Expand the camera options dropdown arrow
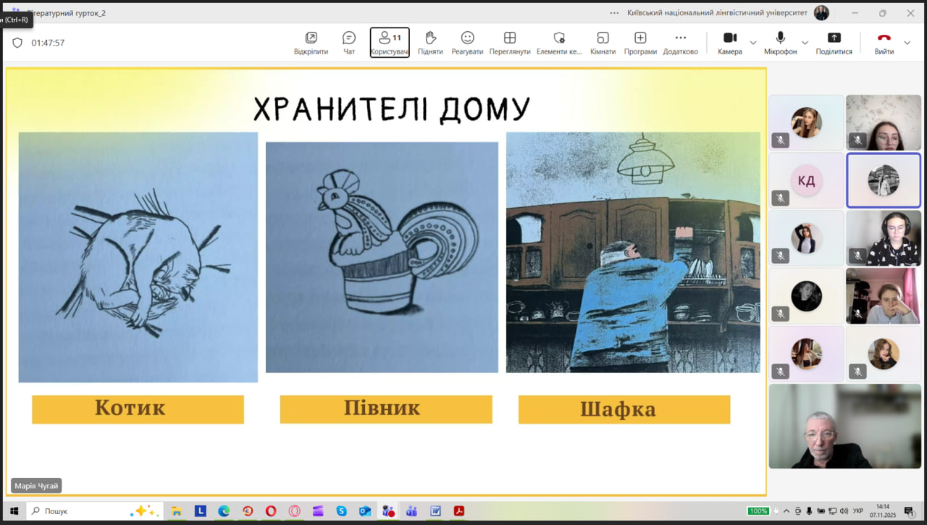Image resolution: width=927 pixels, height=525 pixels. click(753, 43)
